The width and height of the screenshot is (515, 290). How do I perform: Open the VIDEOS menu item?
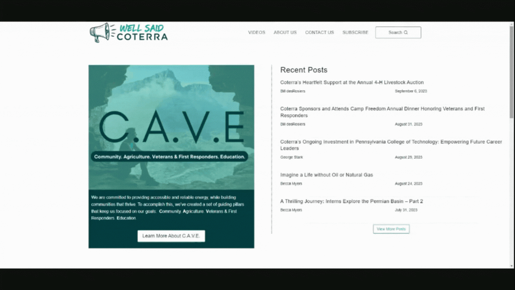[x=256, y=32]
